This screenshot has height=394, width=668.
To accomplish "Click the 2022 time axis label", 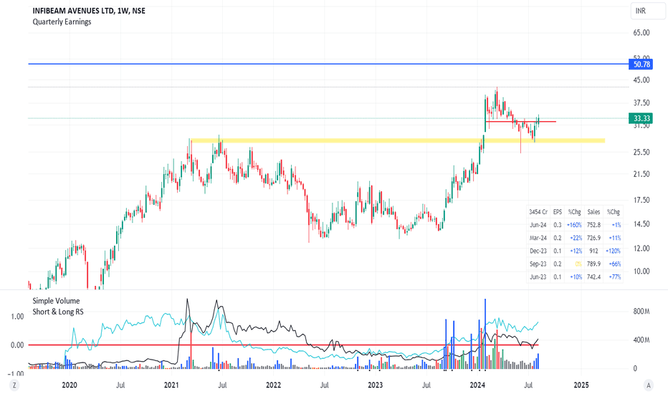I will point(274,385).
